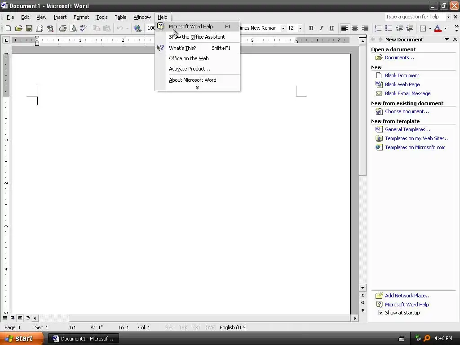Expand the full Help menu chevron
This screenshot has height=345, width=460.
tap(198, 88)
